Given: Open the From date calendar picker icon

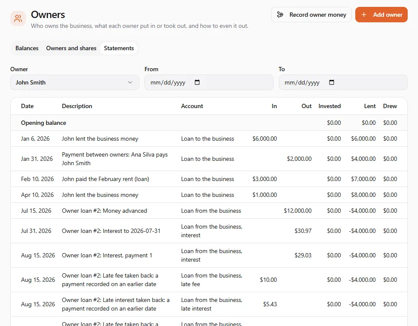Looking at the screenshot, I should pos(197,82).
